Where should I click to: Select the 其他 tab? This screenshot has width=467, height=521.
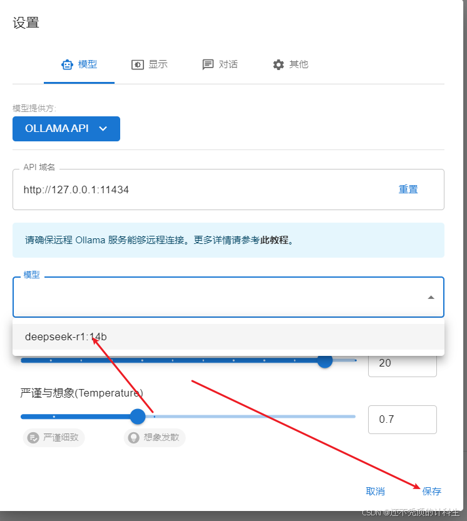pos(290,64)
